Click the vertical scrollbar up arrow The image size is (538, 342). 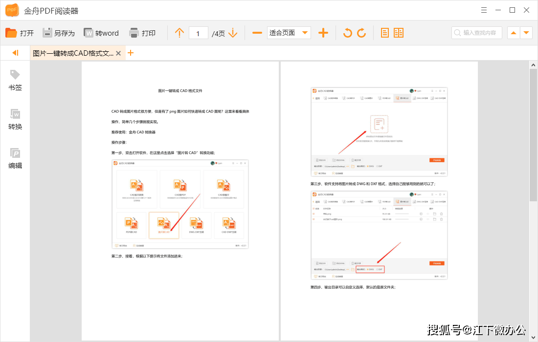coord(533,65)
